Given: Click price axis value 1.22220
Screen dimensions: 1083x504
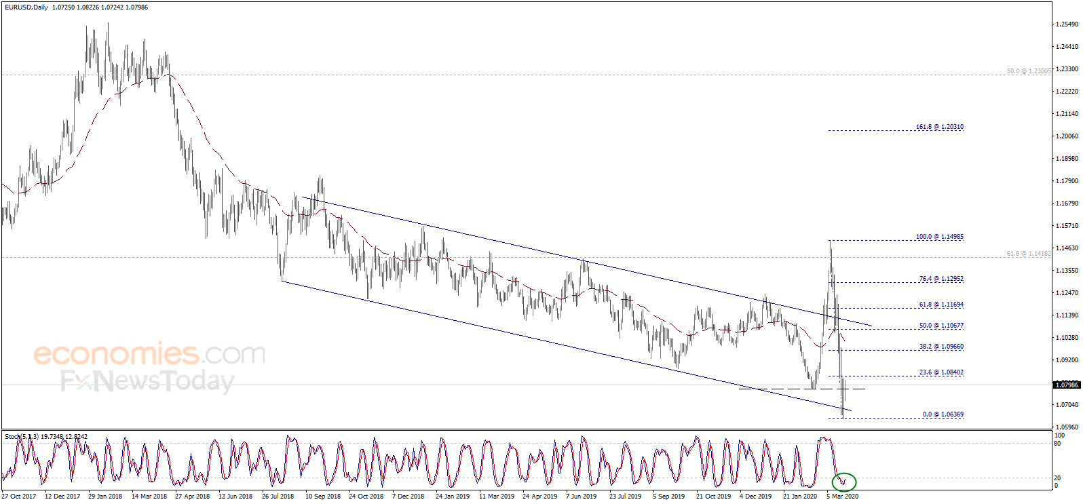Looking at the screenshot, I should [1067, 92].
